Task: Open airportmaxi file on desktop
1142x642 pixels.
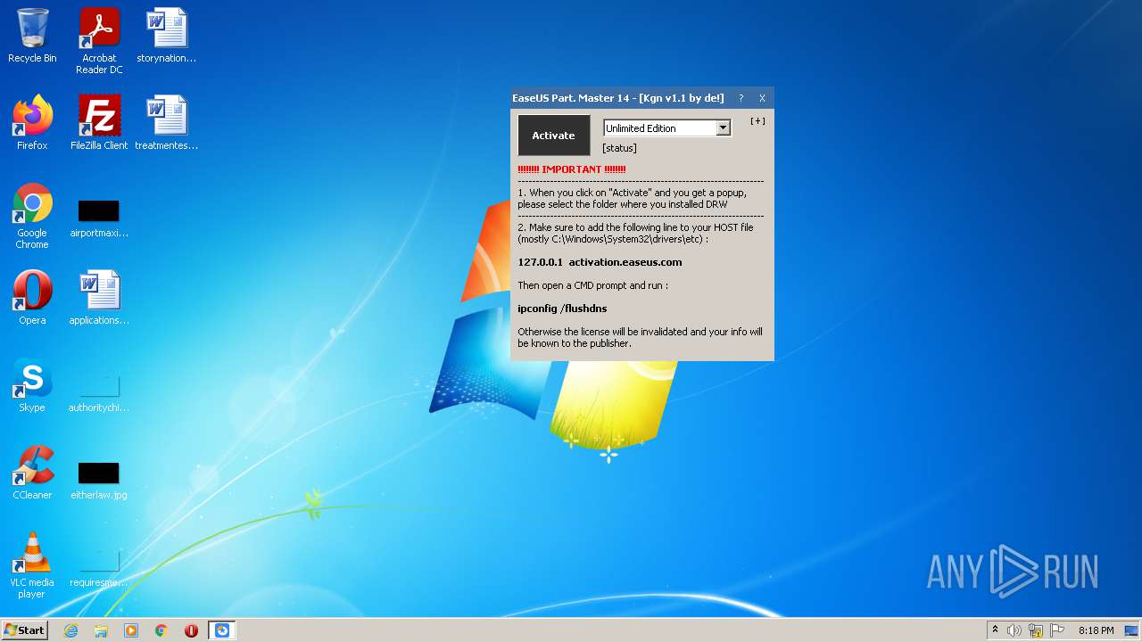Action: click(x=99, y=219)
